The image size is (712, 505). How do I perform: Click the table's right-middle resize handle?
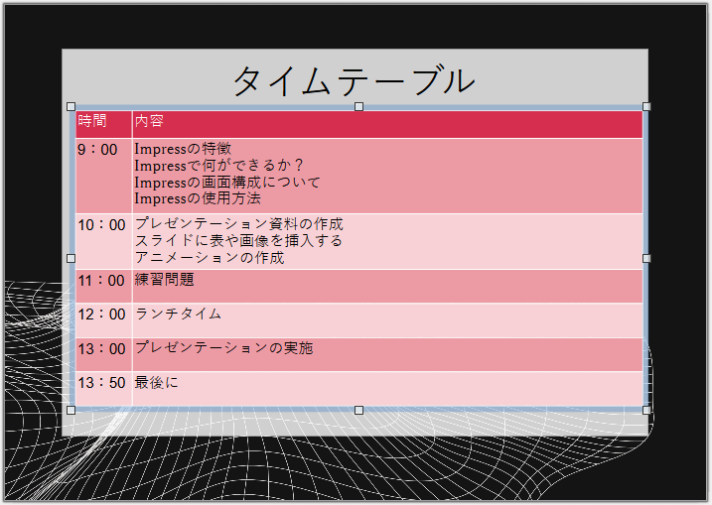(646, 258)
